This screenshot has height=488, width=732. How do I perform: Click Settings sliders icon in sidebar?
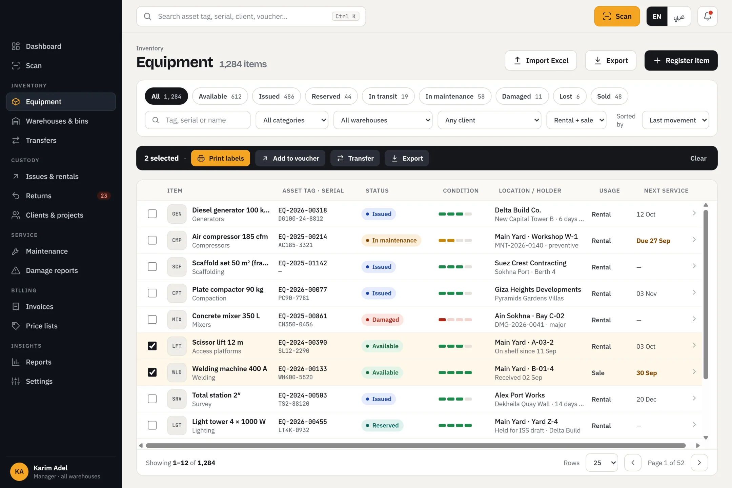16,381
